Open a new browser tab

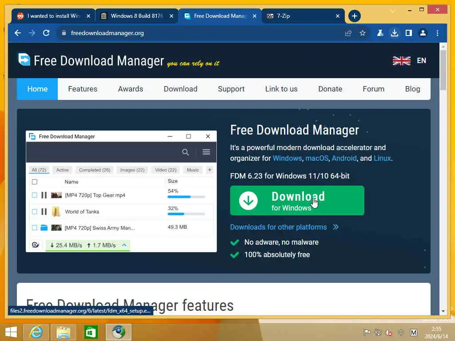[354, 16]
